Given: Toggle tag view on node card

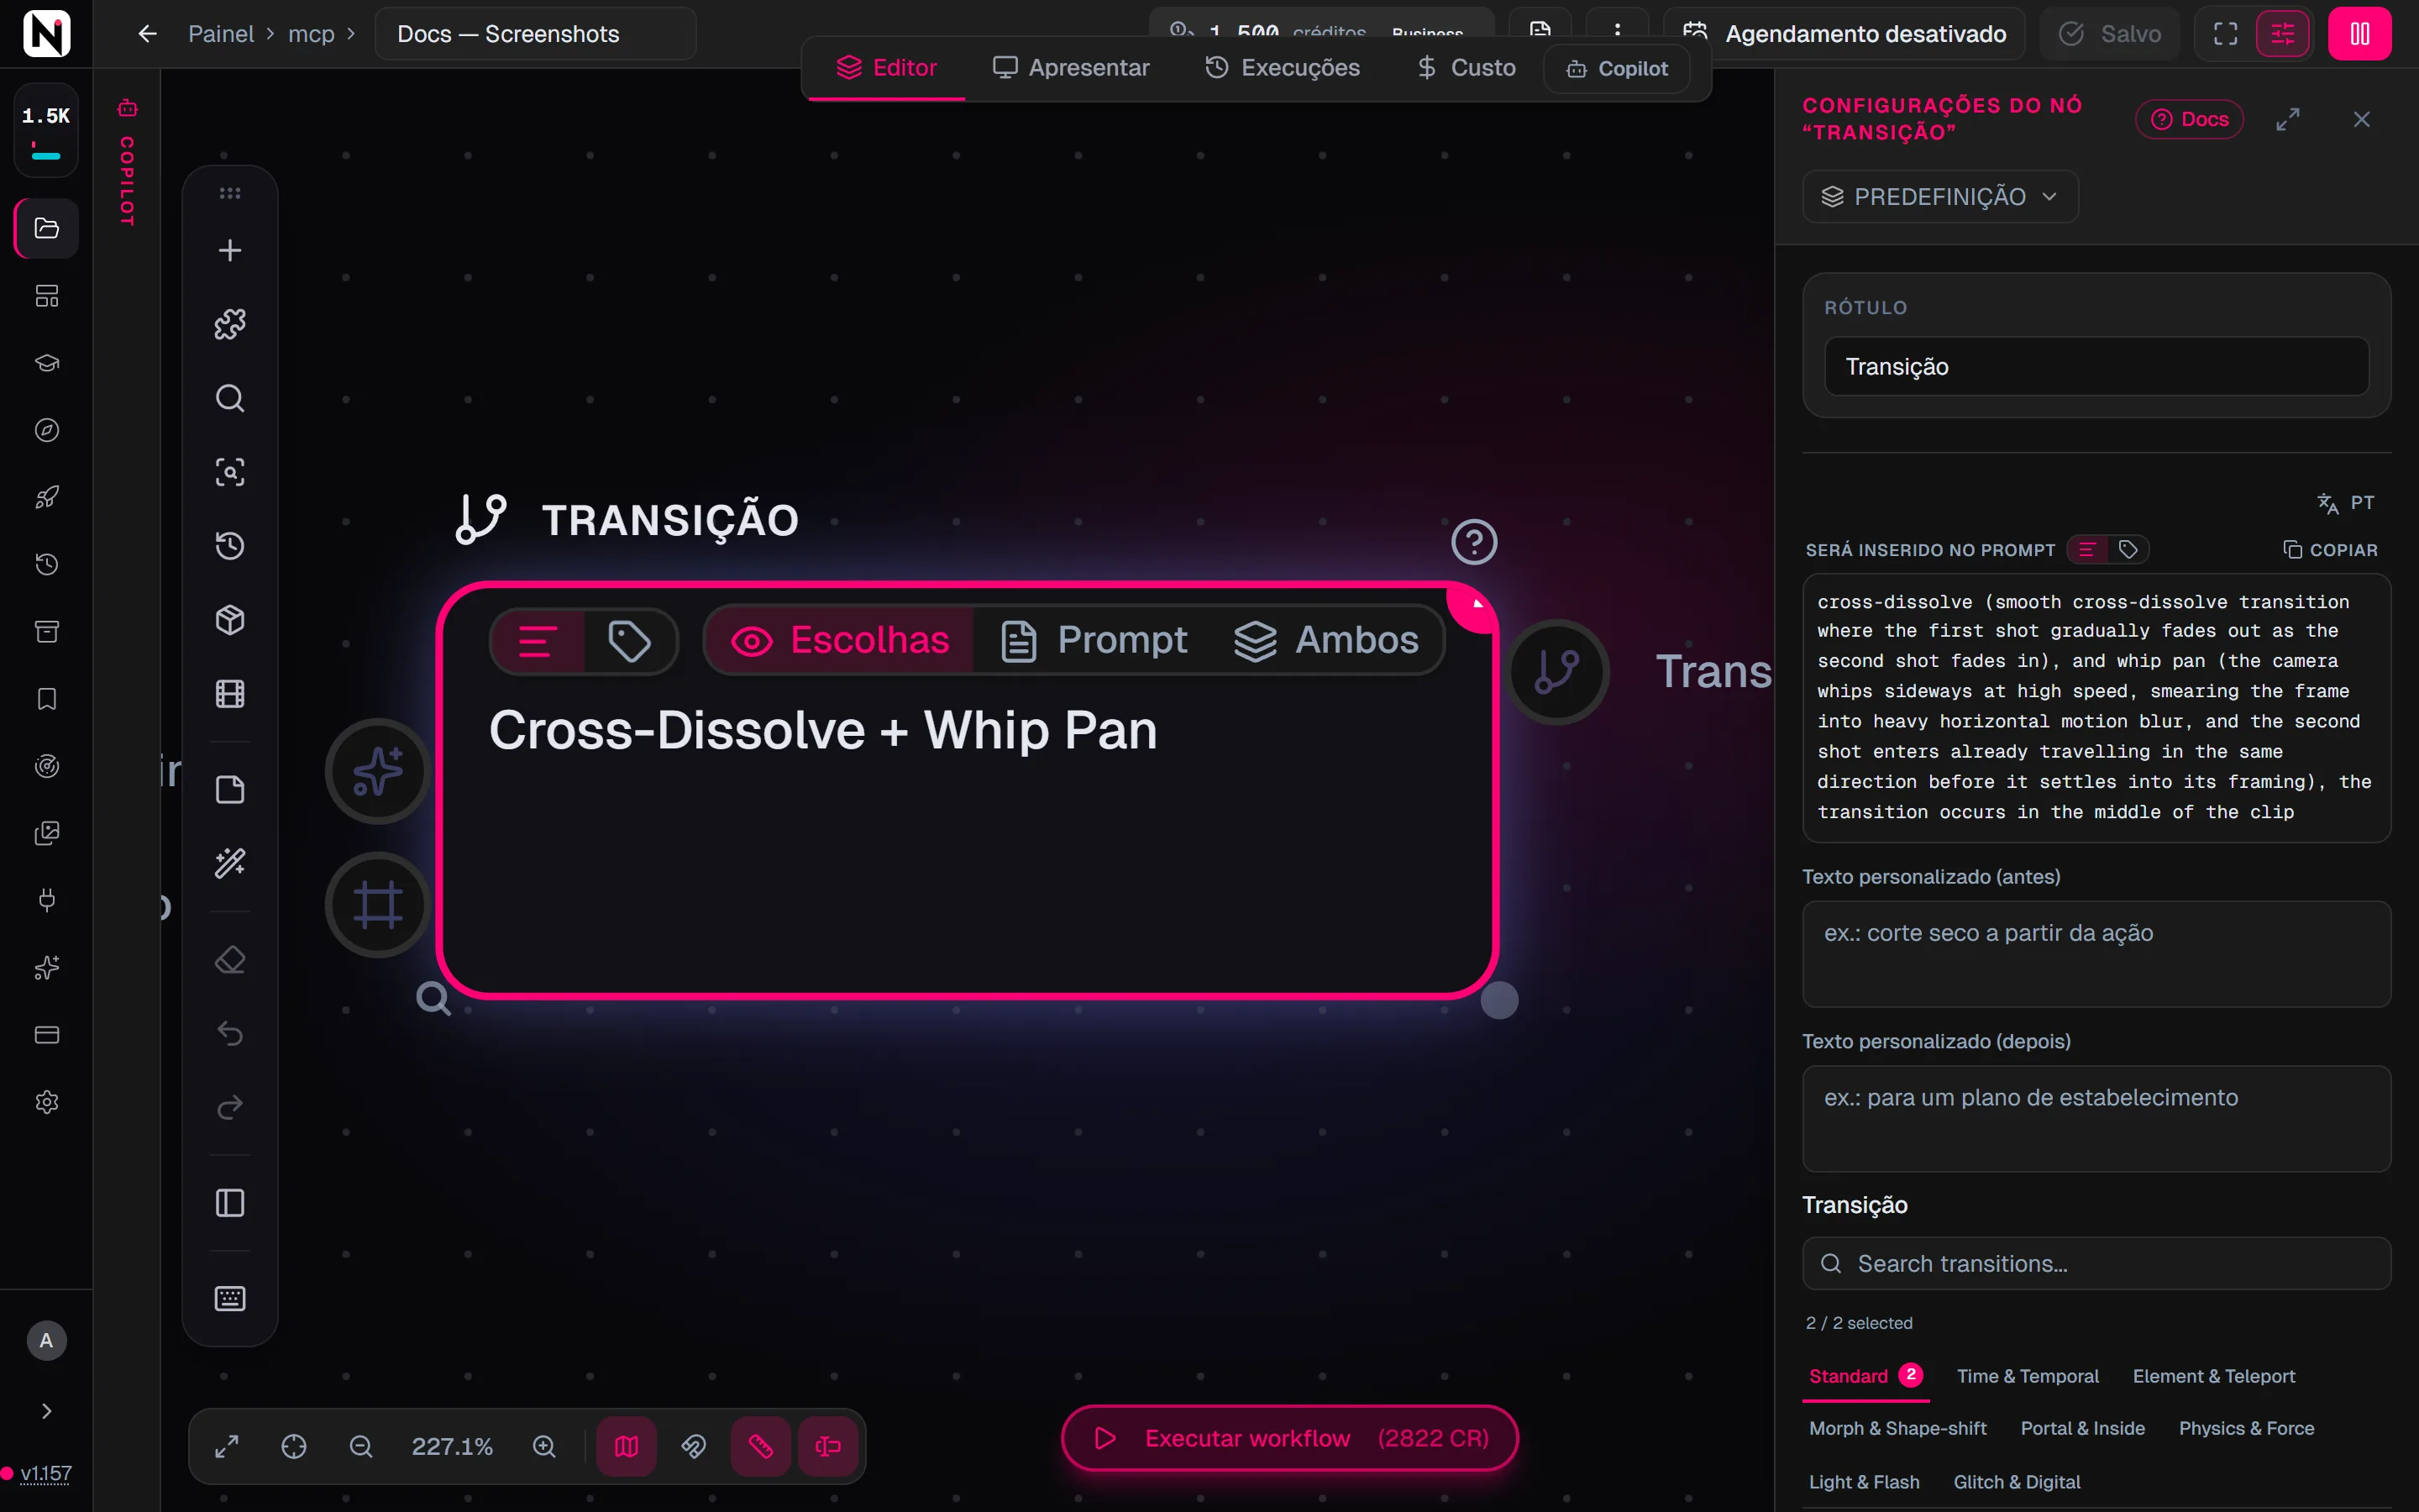Looking at the screenshot, I should pos(630,641).
